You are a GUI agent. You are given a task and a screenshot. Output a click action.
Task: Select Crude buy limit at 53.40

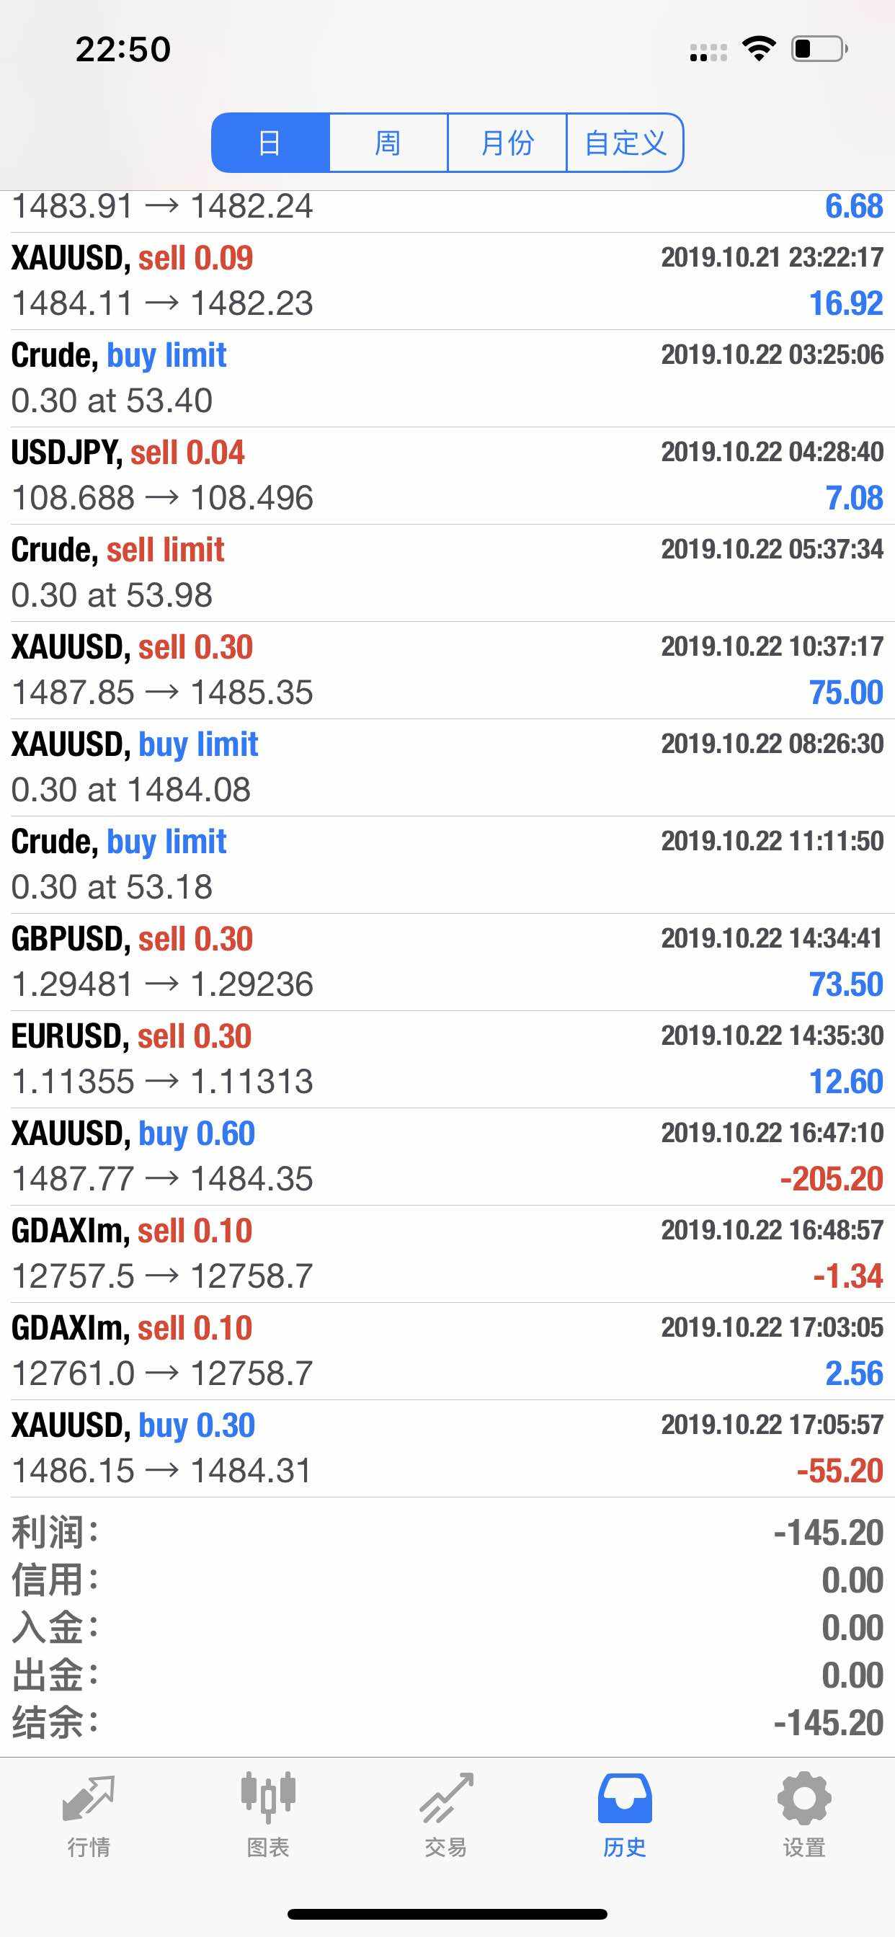tap(447, 378)
